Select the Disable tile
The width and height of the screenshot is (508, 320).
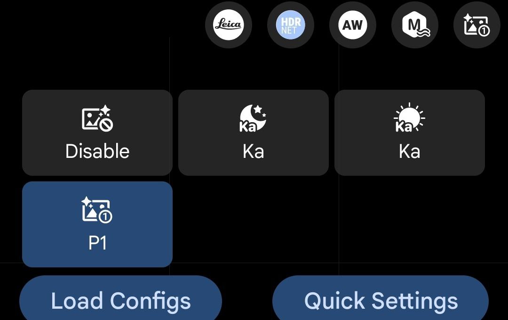coord(97,133)
